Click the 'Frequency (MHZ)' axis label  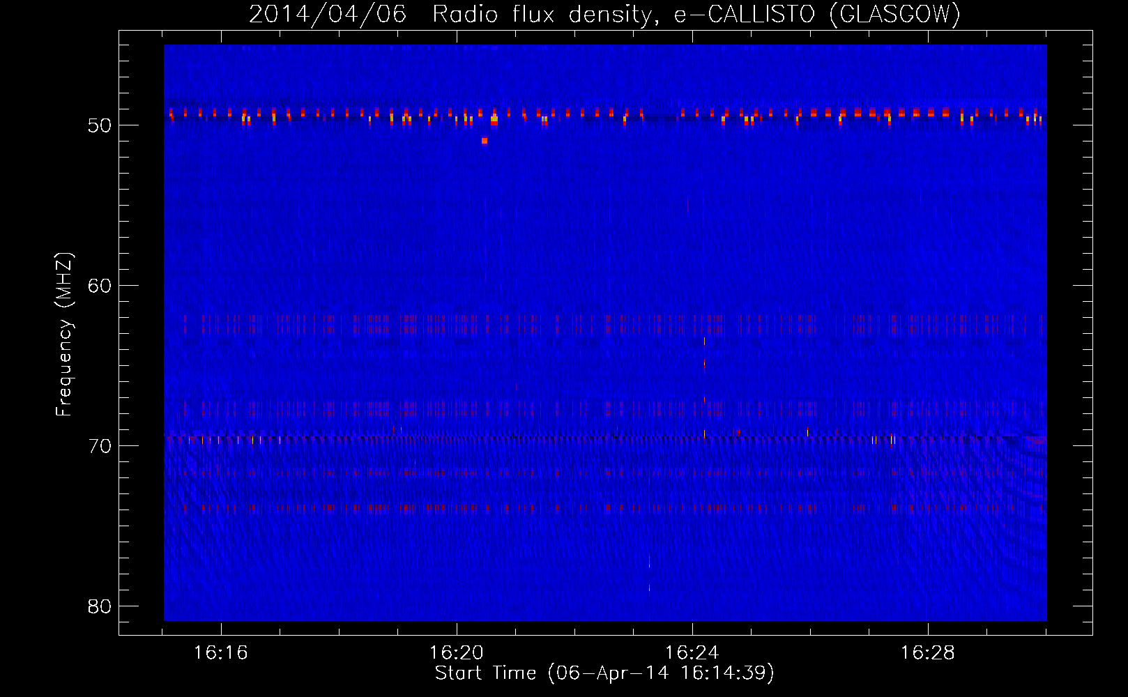(x=63, y=335)
